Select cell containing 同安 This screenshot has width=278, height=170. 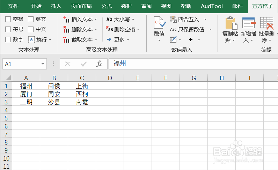click(54, 94)
